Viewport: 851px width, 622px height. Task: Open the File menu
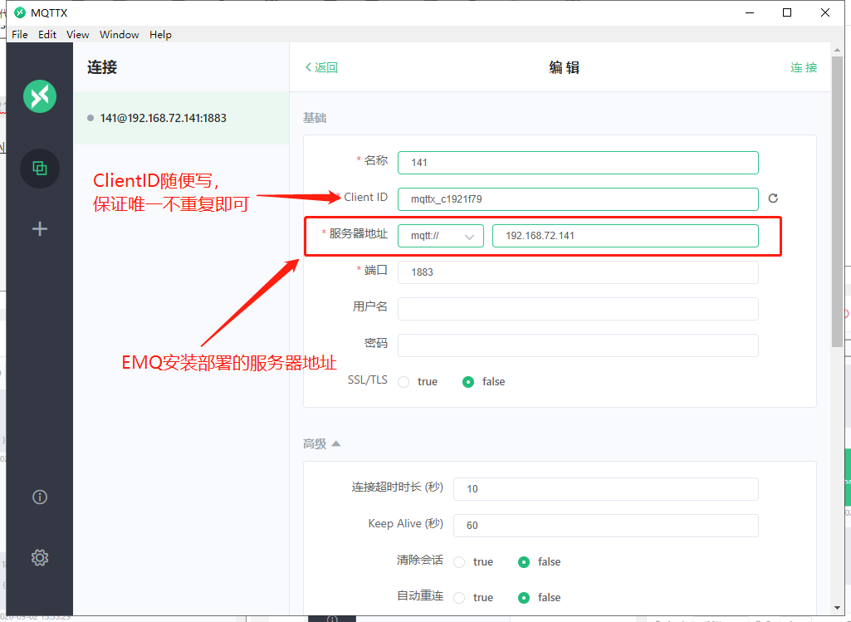[x=20, y=35]
